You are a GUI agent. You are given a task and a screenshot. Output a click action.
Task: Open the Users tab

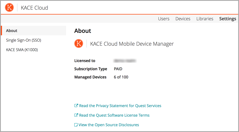click(x=164, y=19)
